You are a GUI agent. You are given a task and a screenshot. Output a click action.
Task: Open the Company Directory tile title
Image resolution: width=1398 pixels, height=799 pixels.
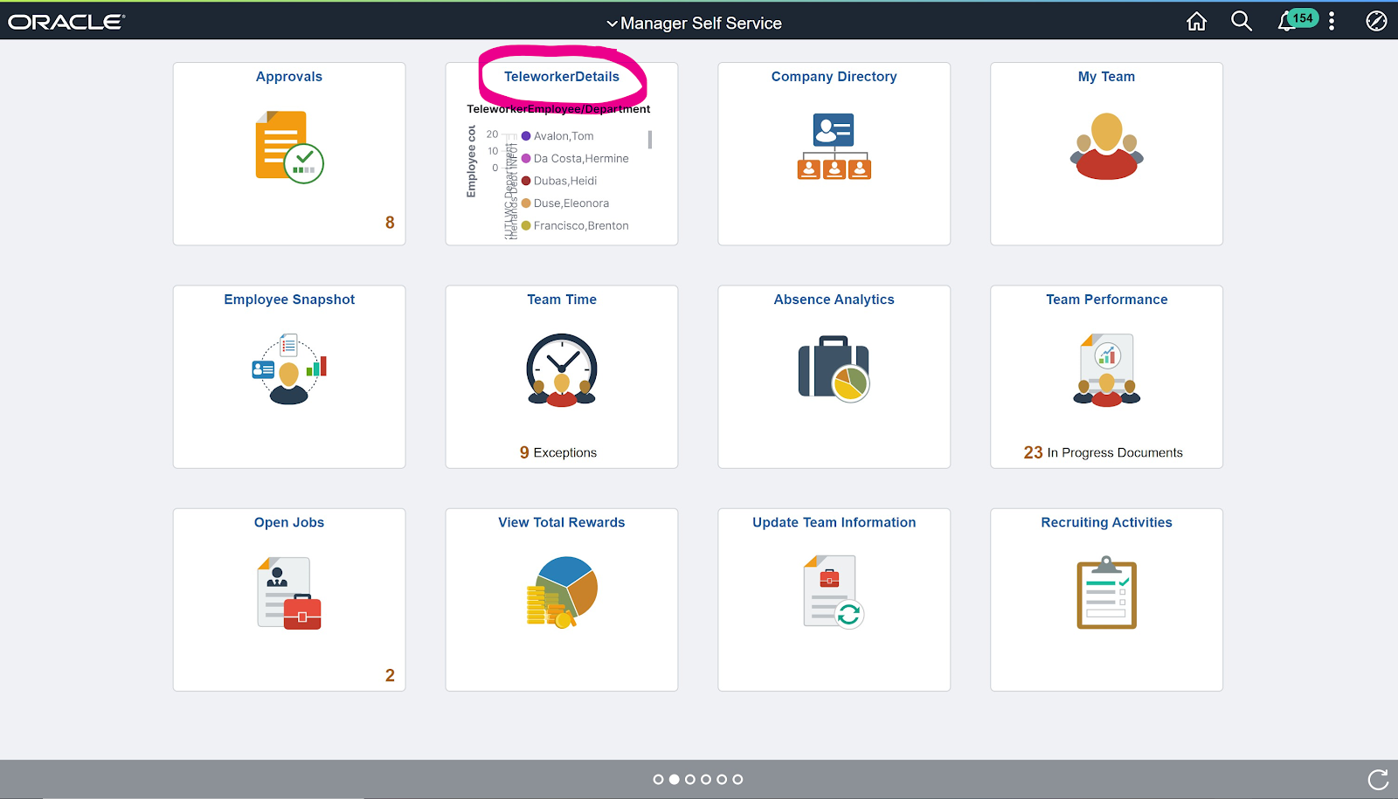(x=834, y=77)
